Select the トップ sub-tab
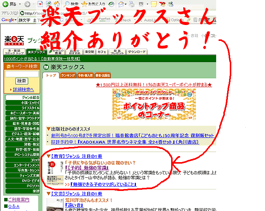 click(51, 75)
